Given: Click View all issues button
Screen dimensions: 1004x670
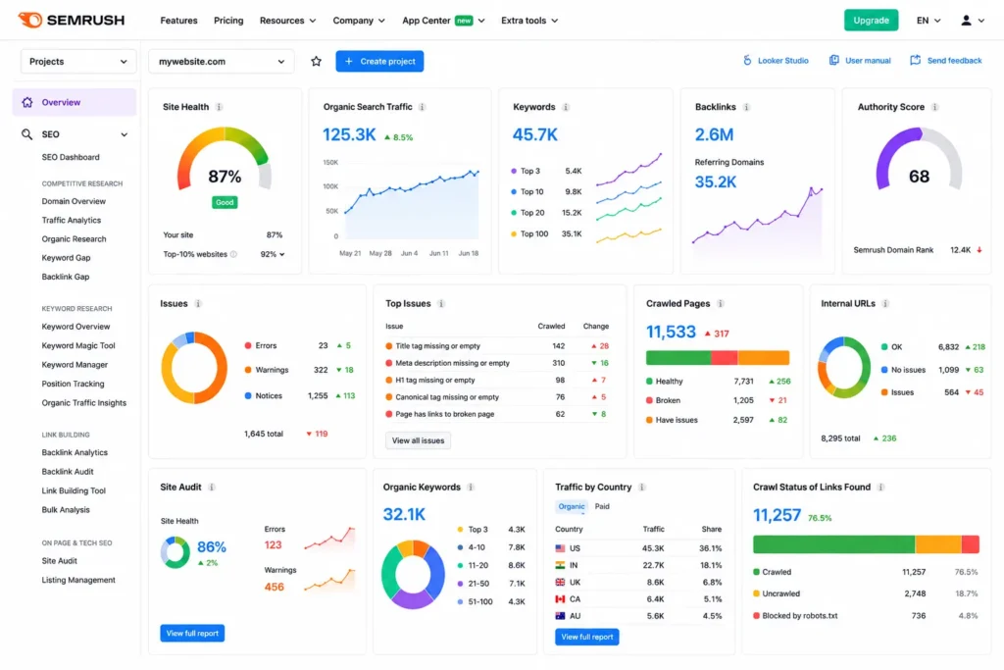Looking at the screenshot, I should pyautogui.click(x=418, y=440).
